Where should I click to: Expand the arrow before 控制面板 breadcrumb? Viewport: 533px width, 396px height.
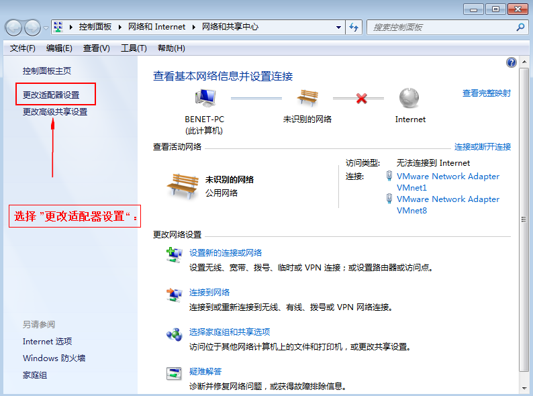tap(70, 28)
